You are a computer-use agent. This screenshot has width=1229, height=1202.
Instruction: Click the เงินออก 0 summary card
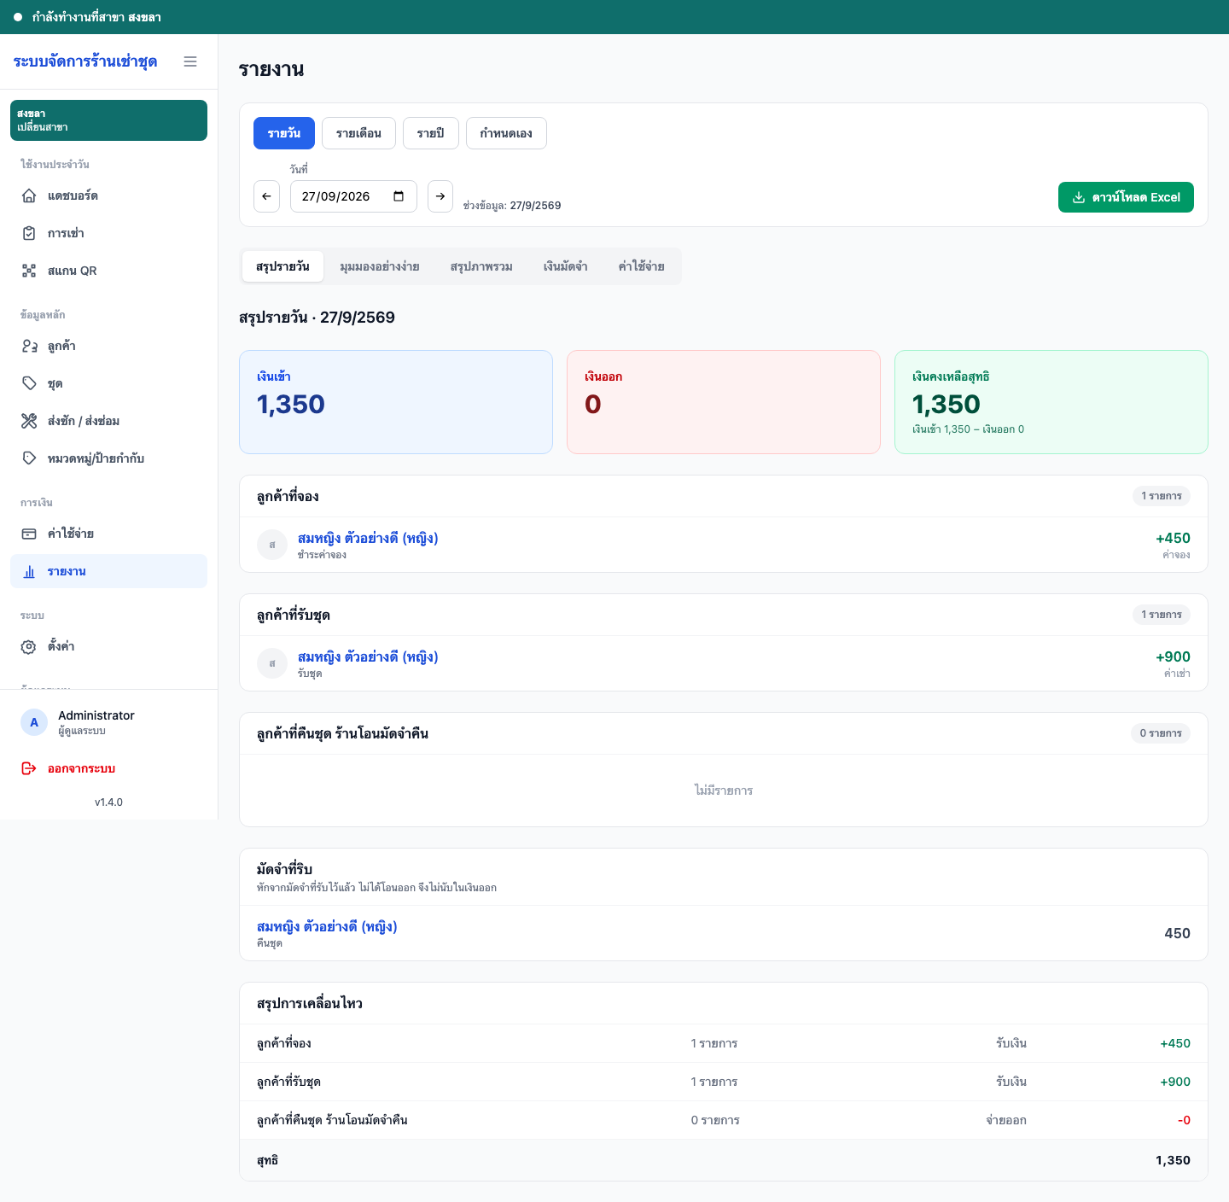(x=724, y=402)
